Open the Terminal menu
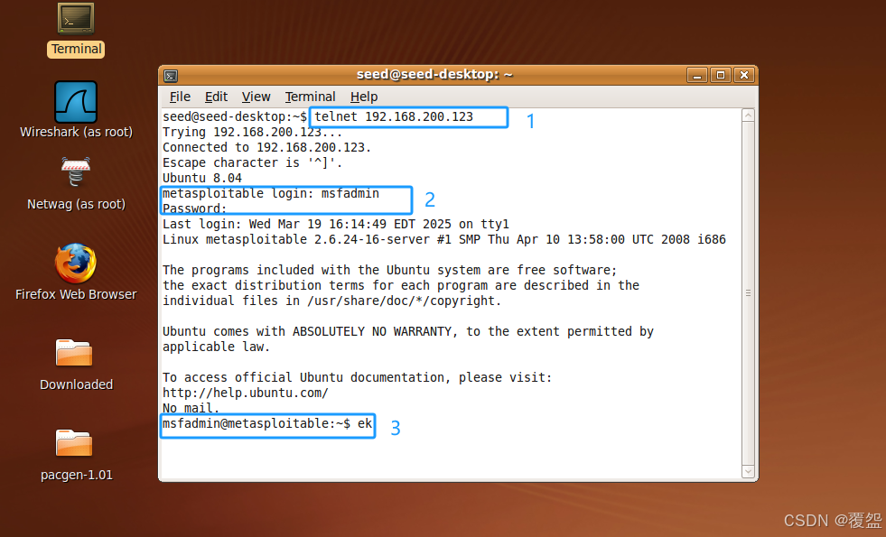This screenshot has height=537, width=886. click(310, 97)
